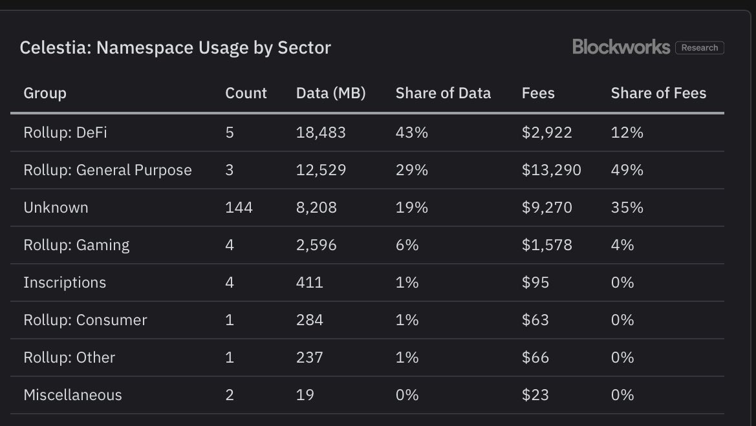Click the 284 data value
The height and width of the screenshot is (426, 756).
(310, 320)
